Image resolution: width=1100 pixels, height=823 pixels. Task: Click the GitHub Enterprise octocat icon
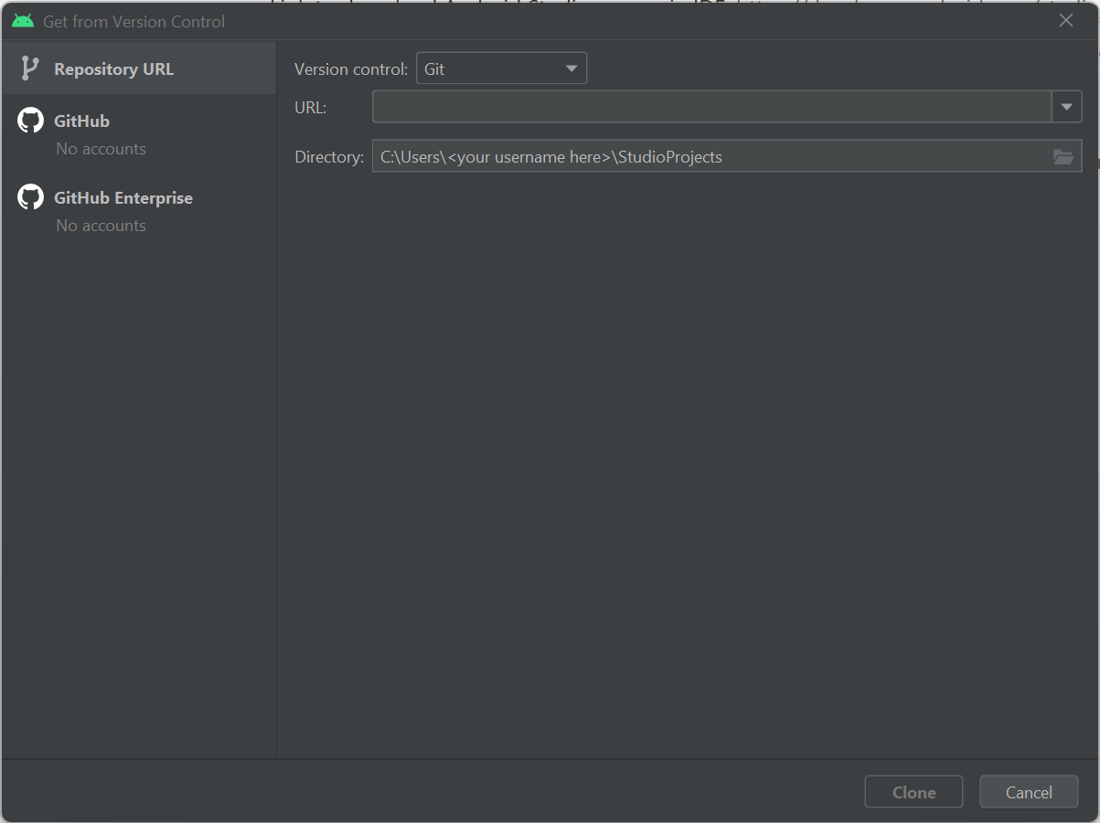click(30, 197)
